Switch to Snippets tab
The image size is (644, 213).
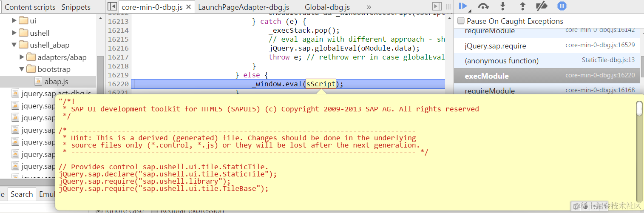click(76, 7)
